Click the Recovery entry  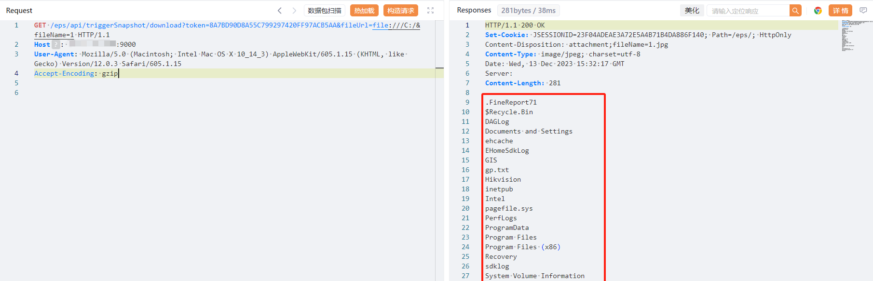point(501,256)
